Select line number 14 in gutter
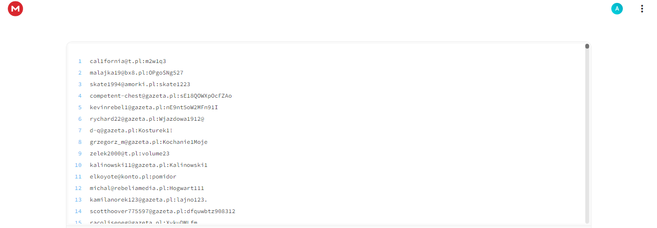 tap(78, 211)
